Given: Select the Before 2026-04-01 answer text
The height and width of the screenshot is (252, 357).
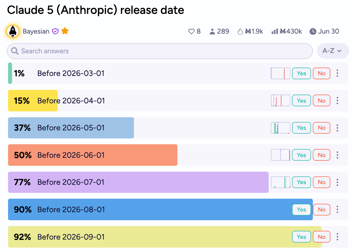Looking at the screenshot, I should [71, 100].
